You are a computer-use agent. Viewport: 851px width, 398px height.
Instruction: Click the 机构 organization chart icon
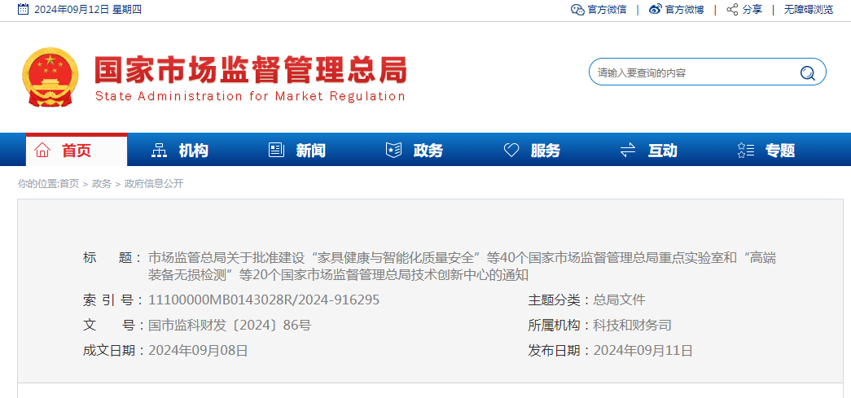159,151
